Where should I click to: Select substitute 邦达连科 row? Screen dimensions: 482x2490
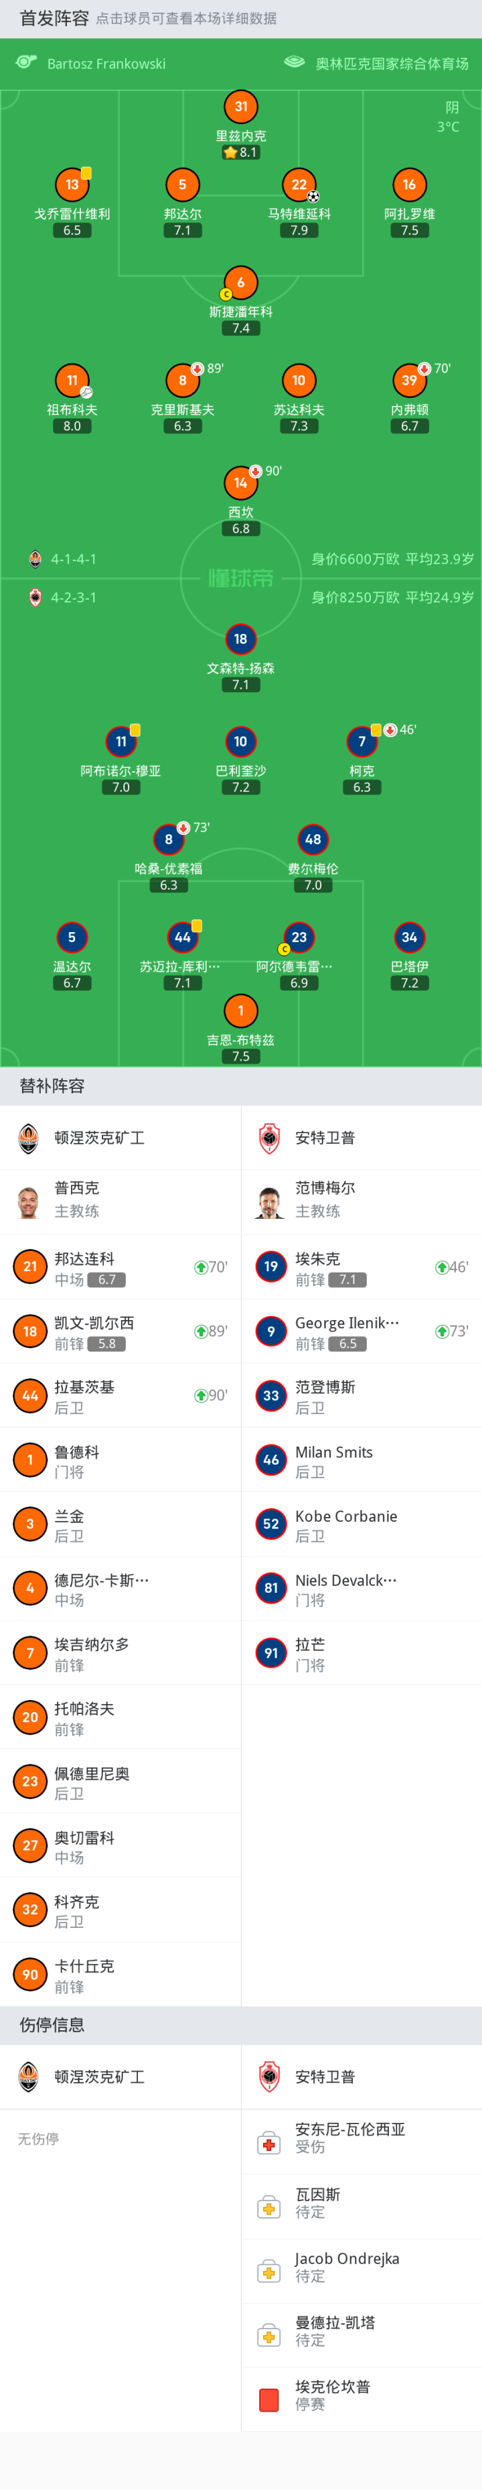point(120,1267)
